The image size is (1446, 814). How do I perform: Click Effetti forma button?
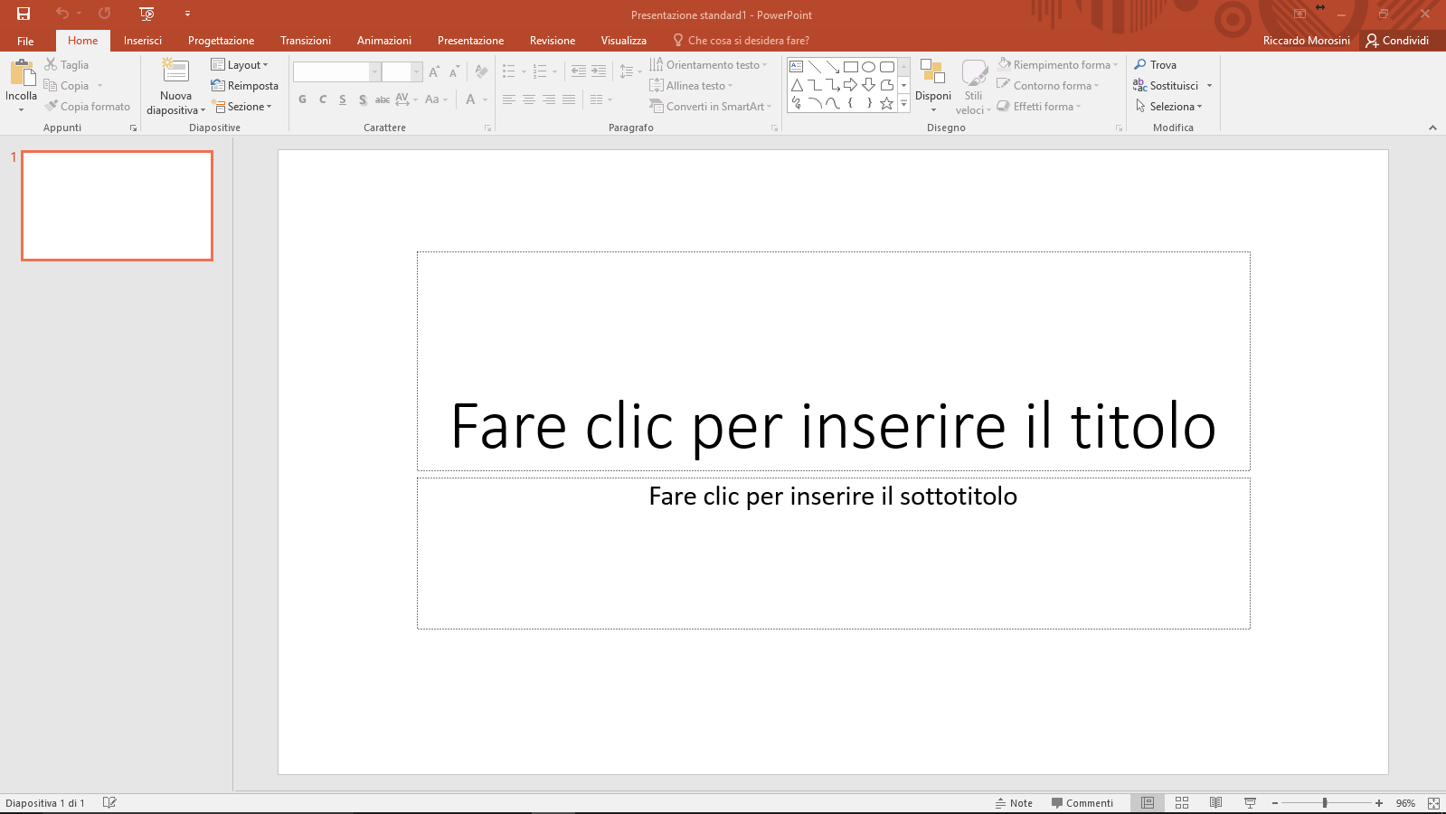1038,107
